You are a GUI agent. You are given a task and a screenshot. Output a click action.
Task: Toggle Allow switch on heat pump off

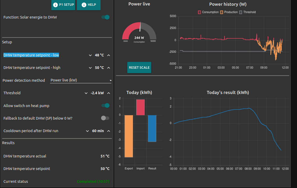(x=105, y=105)
